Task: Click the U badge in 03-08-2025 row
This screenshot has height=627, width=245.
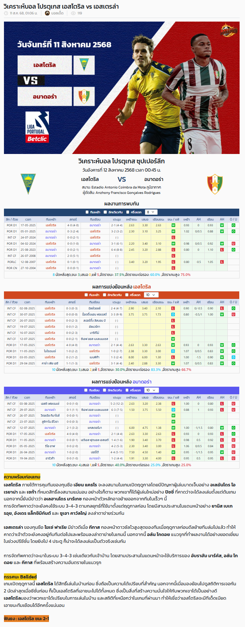Action: point(233,404)
